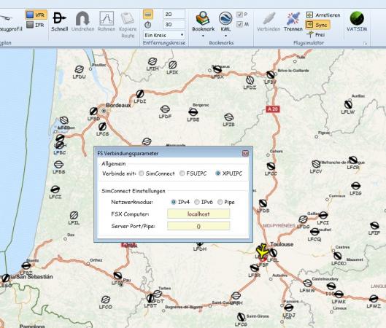The width and height of the screenshot is (386, 328).
Task: Click the LFDI airport icon
Action: [140, 94]
